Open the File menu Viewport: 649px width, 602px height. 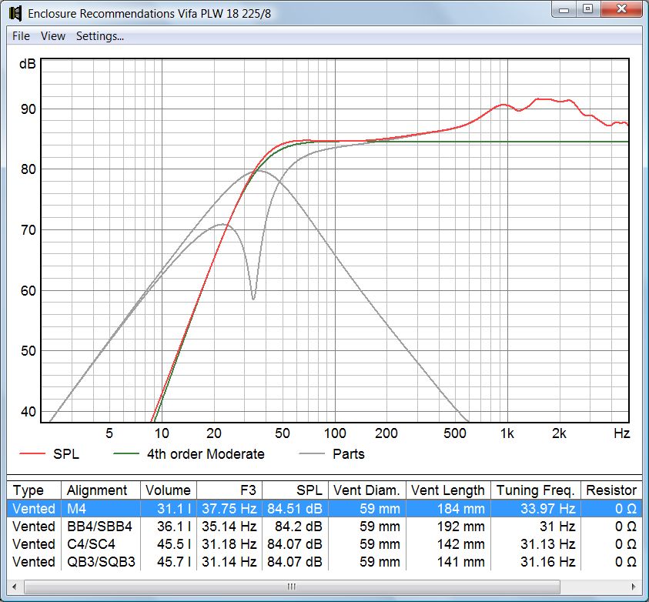tap(20, 35)
